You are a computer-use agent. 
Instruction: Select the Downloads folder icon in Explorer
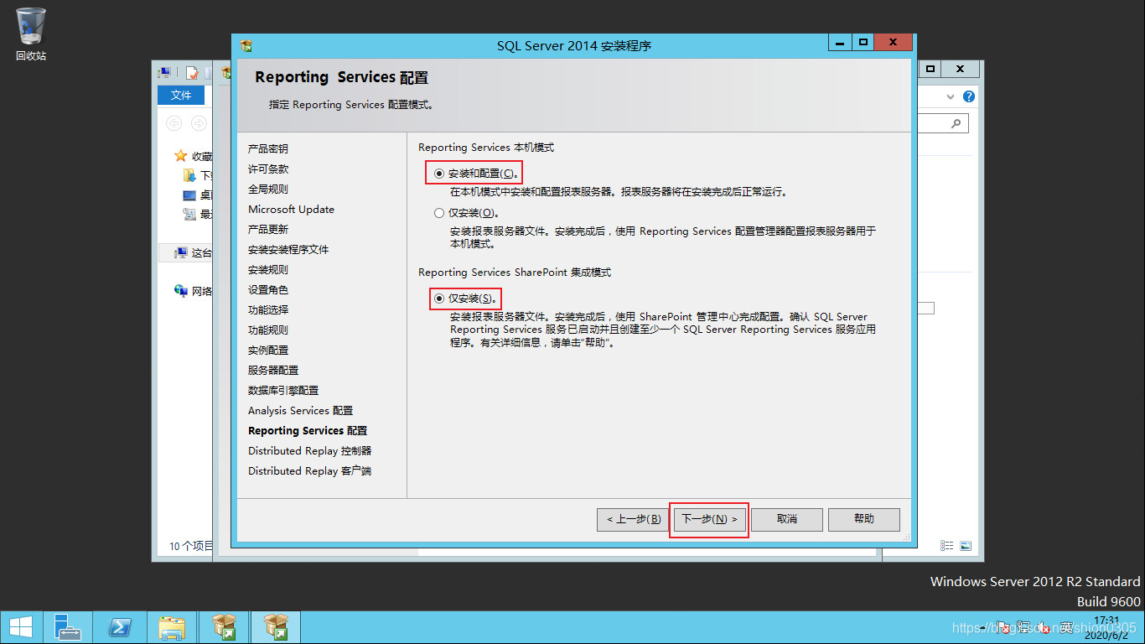tap(189, 175)
